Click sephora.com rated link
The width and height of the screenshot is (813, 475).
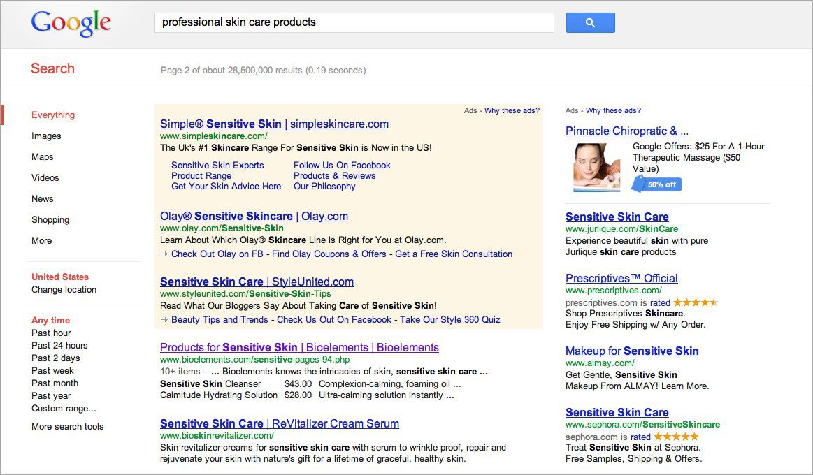click(640, 437)
